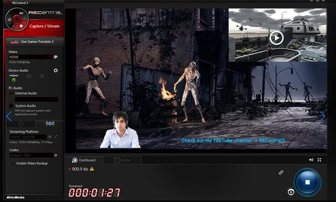Open Device Audio settings gear
Viewport: 336px width, 202px height.
coord(56,70)
